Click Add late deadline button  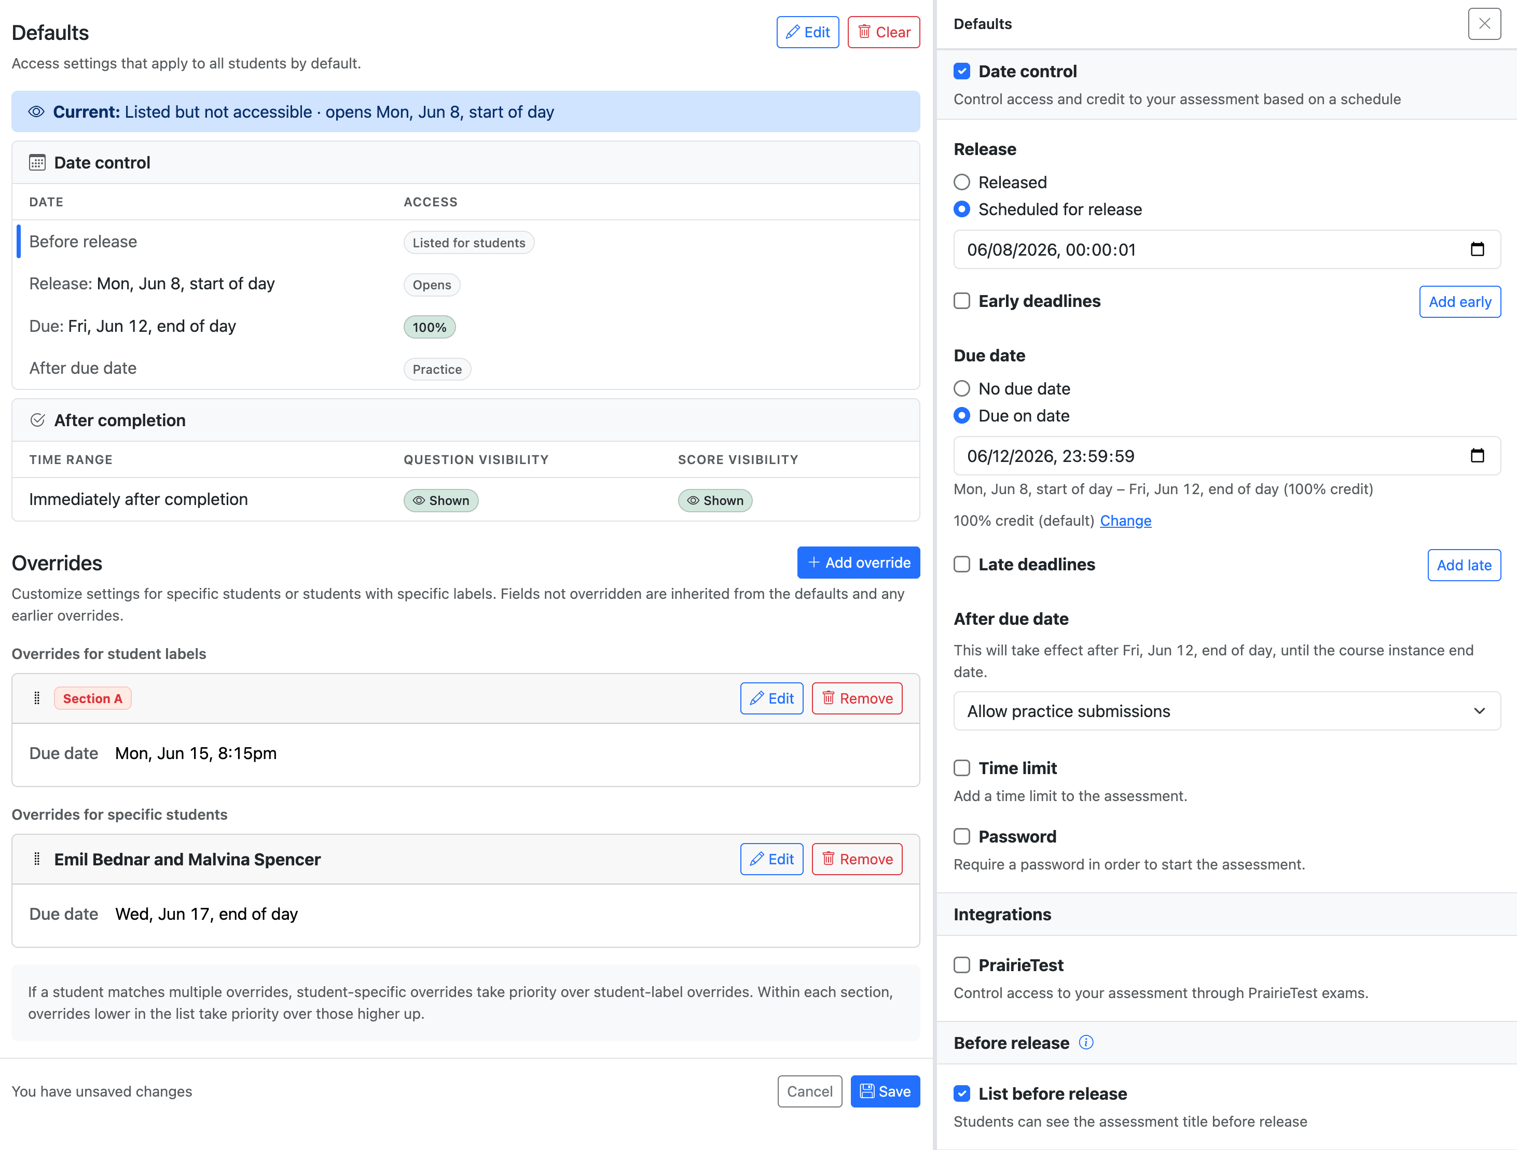1464,565
